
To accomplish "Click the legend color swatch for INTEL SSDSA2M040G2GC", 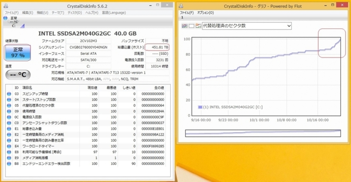I will pos(200,107).
